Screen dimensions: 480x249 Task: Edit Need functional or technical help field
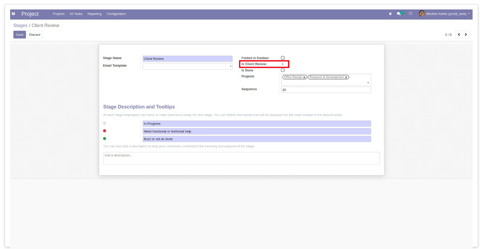(257, 131)
